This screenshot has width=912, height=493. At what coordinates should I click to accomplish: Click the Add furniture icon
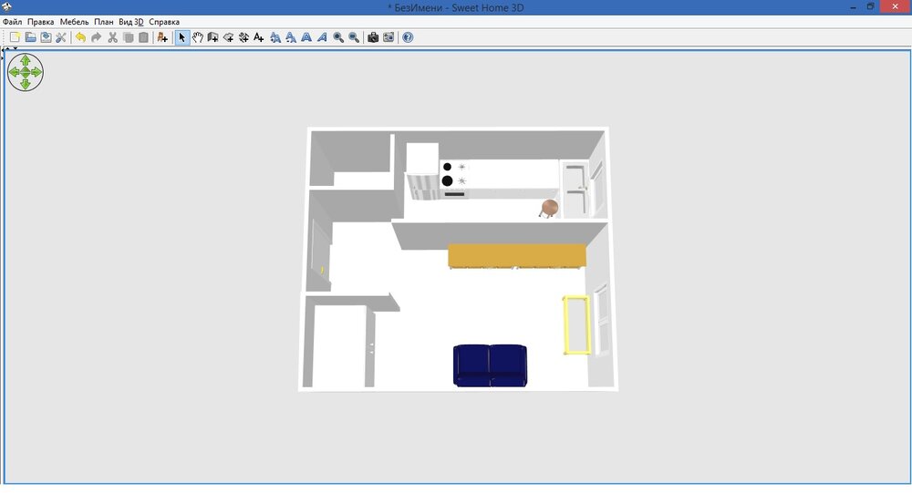[x=162, y=37]
